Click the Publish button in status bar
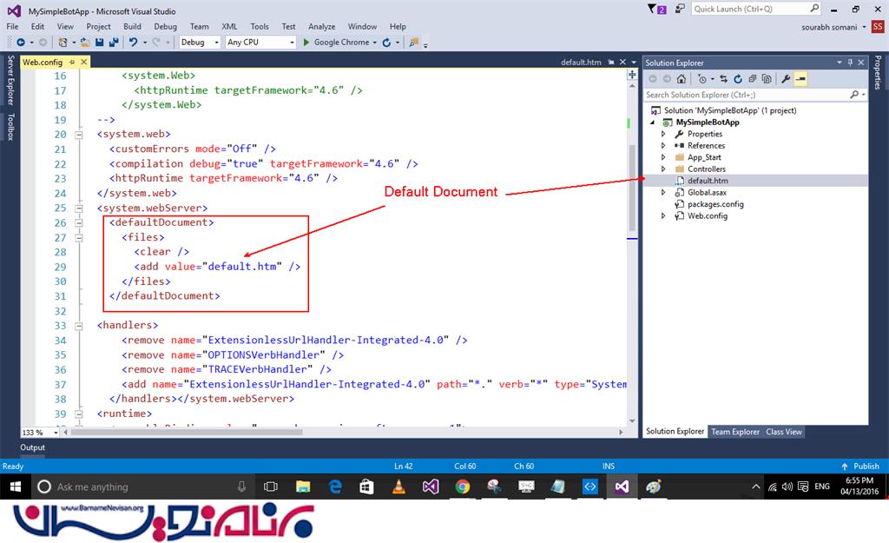 click(860, 467)
